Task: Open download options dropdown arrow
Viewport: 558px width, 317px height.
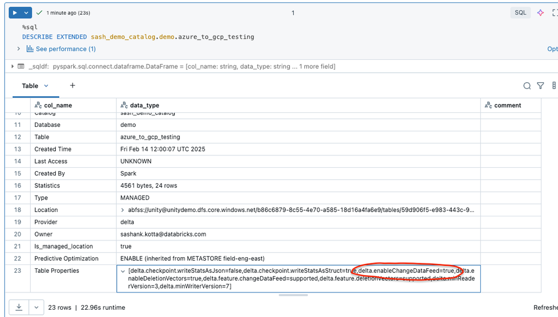Action: (36, 307)
